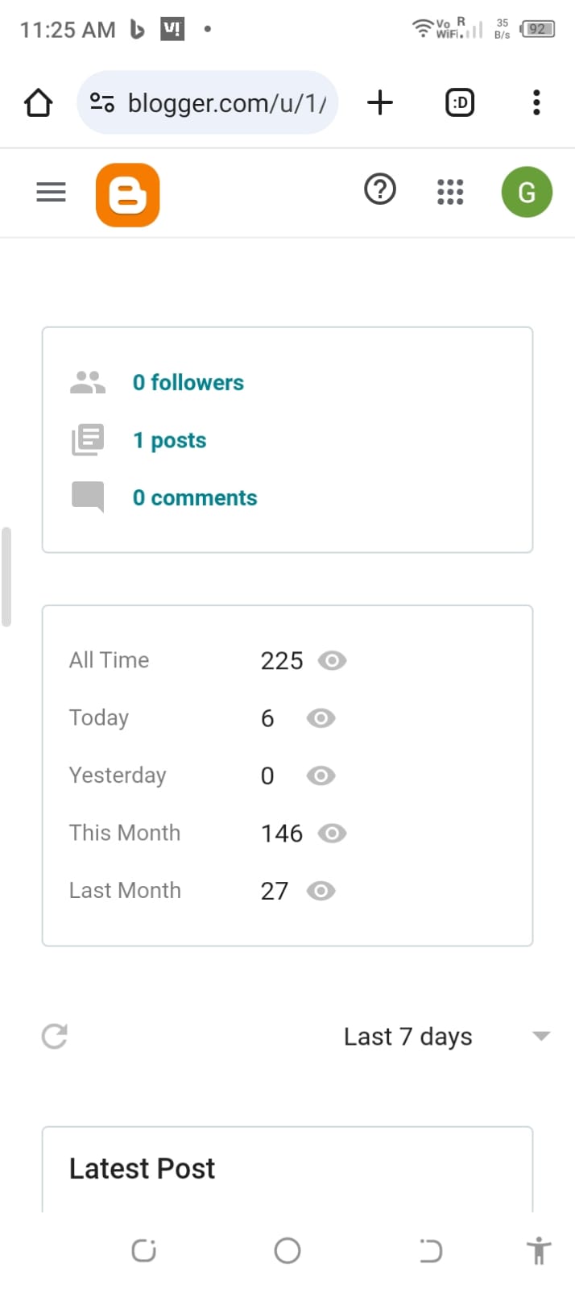Click the eye icon next to All Time views
The width and height of the screenshot is (575, 1289).
coord(332,661)
